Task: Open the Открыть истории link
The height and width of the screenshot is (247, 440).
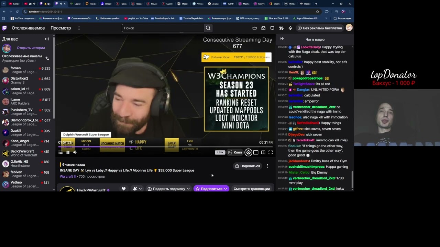Action: coord(31,48)
